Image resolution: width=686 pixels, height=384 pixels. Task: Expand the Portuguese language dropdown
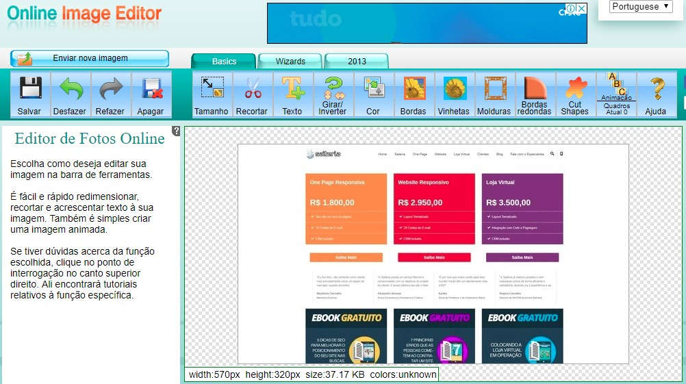(641, 7)
